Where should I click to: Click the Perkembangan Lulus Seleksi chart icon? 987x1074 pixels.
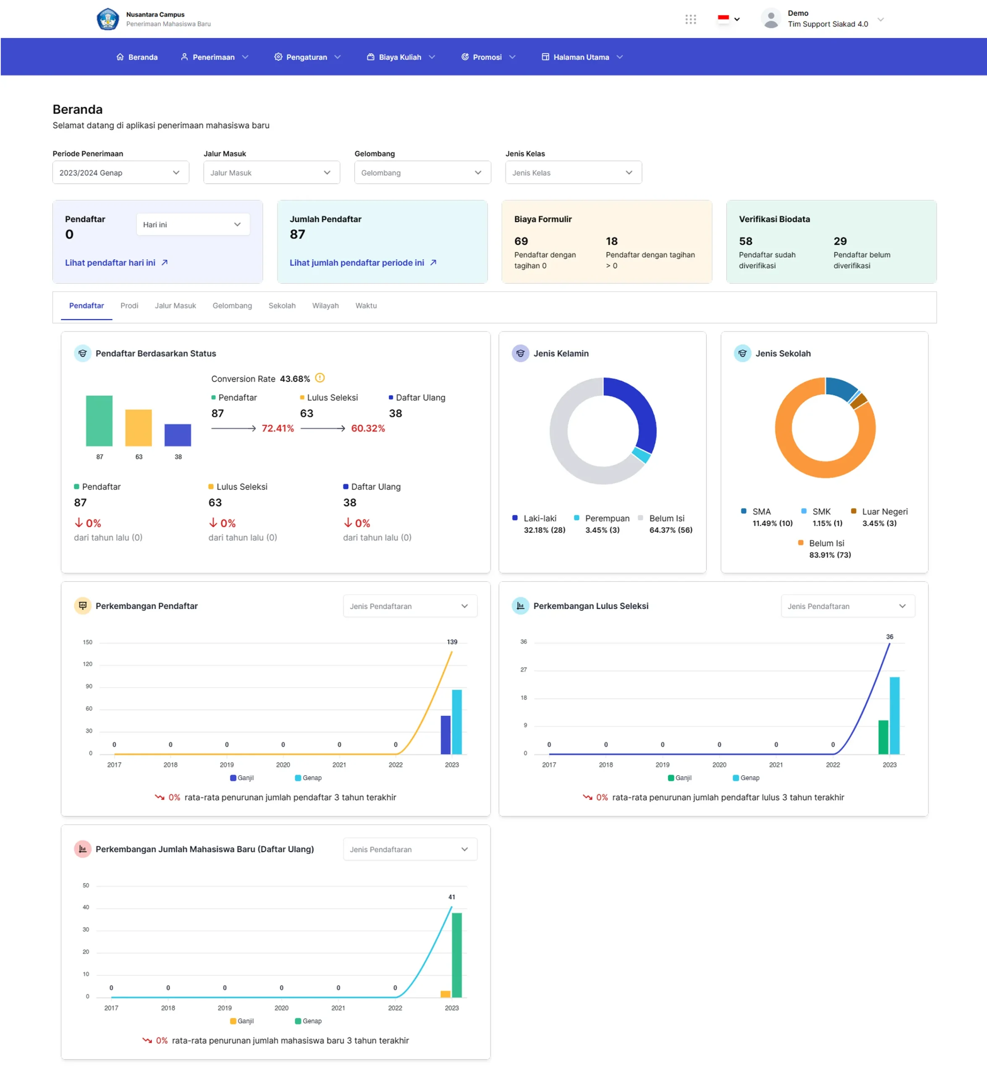(520, 606)
